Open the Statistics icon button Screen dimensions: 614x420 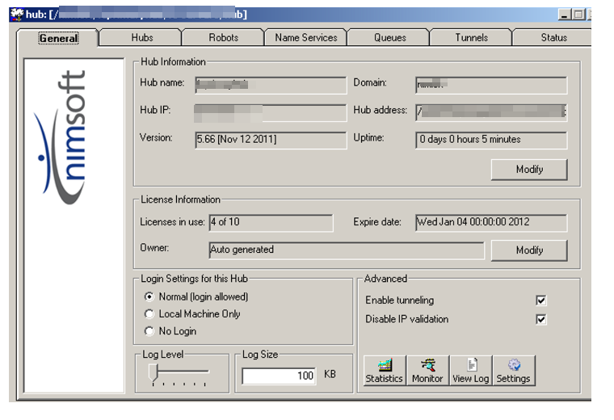(384, 371)
